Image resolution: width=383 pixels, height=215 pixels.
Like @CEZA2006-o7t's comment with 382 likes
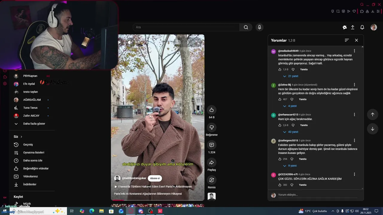click(280, 185)
